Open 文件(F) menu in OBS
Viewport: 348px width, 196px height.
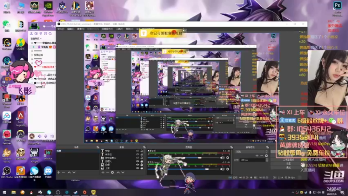click(x=61, y=29)
